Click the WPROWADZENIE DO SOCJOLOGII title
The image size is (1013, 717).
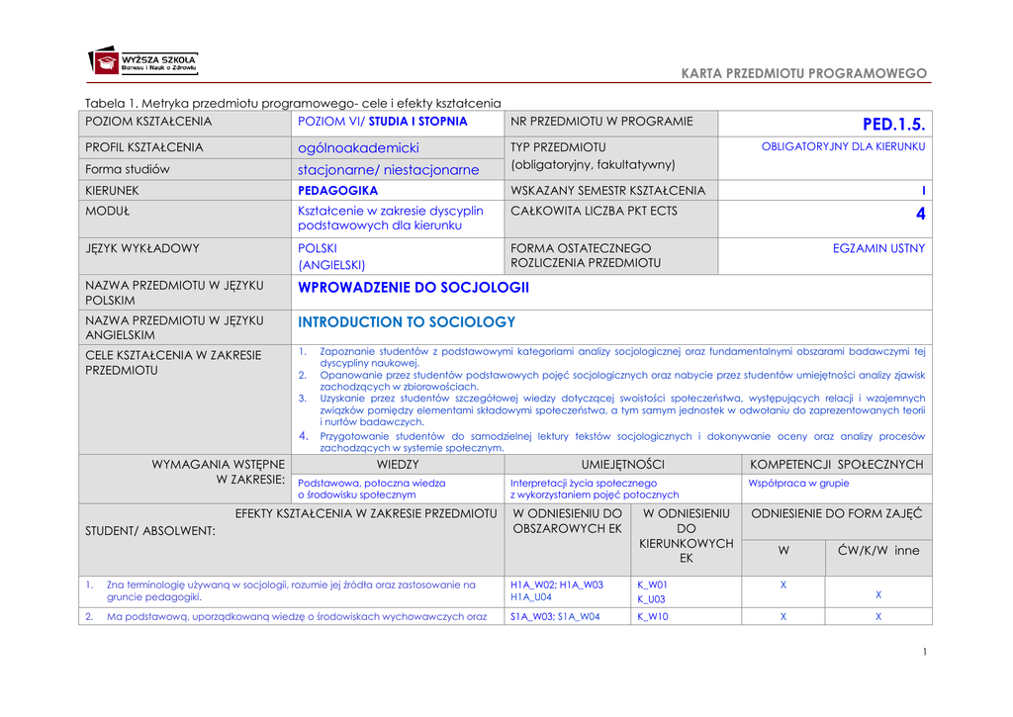[x=414, y=288]
